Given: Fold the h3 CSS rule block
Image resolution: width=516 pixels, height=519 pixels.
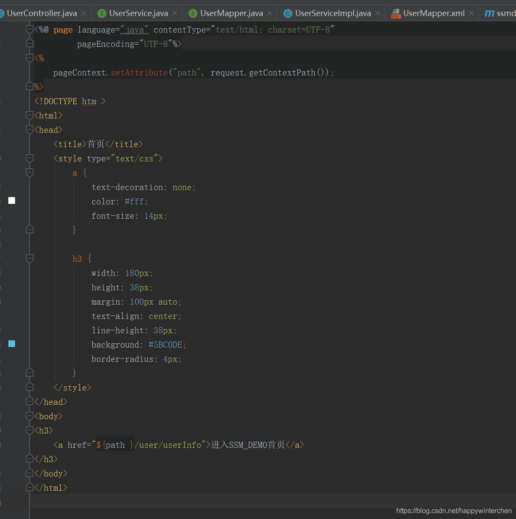Looking at the screenshot, I should [29, 259].
